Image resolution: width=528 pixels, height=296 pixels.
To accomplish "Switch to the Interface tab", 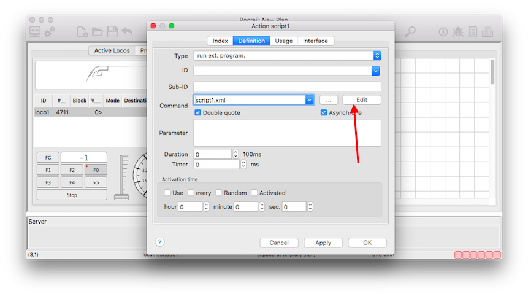I will click(x=315, y=41).
